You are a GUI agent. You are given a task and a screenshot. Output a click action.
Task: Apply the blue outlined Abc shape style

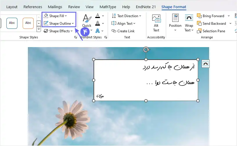point(12,23)
